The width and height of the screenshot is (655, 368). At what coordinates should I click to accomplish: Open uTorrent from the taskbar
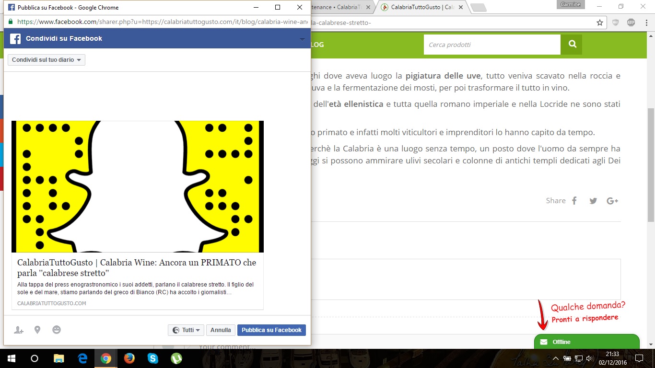coord(176,358)
